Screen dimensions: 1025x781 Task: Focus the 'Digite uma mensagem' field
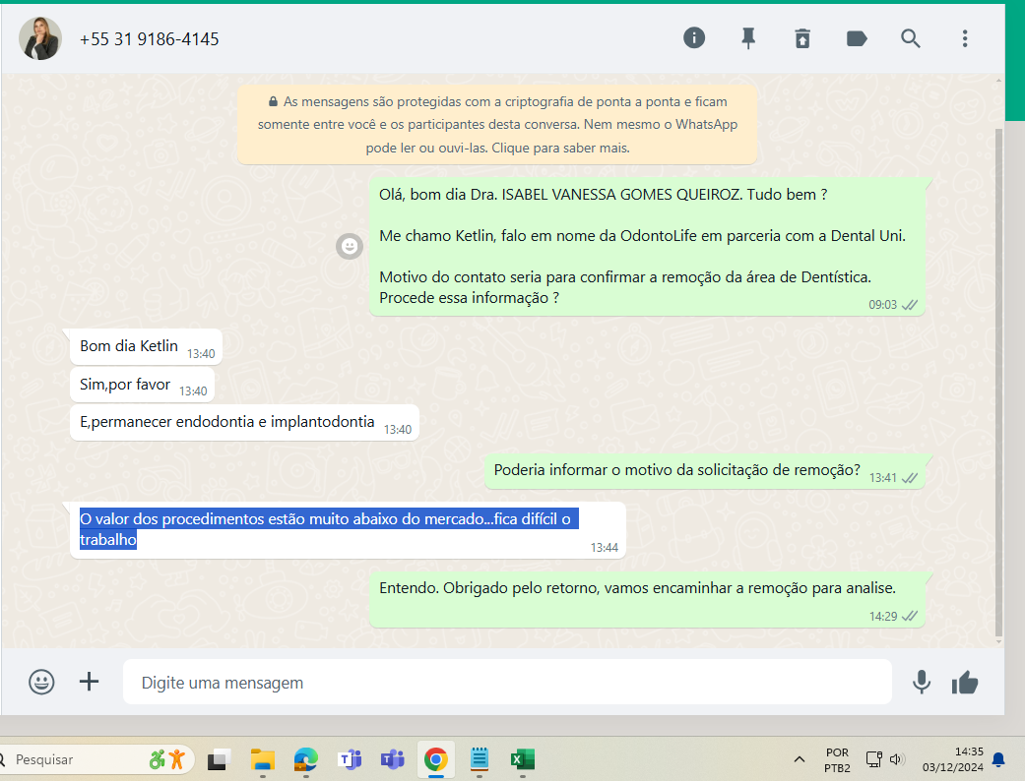coord(507,683)
